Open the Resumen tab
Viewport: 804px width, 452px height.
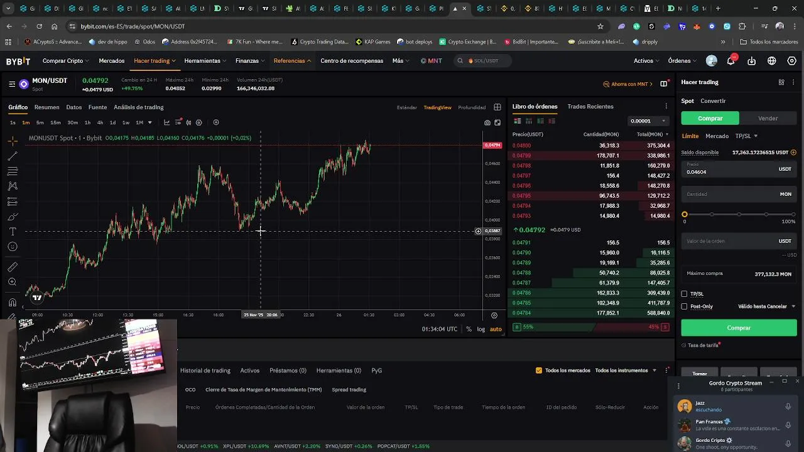[x=46, y=107]
